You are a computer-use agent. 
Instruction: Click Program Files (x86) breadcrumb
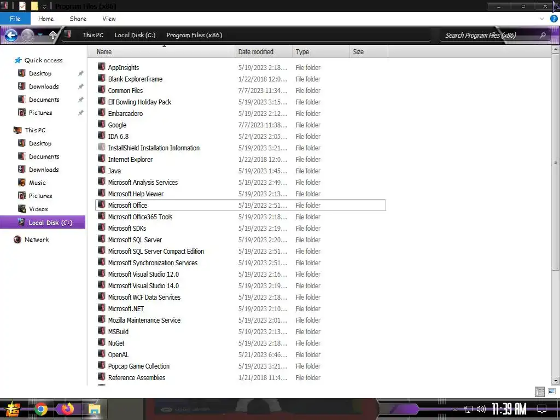pos(194,35)
